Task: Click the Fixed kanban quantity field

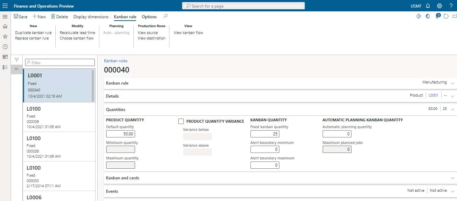Action: coord(265,134)
